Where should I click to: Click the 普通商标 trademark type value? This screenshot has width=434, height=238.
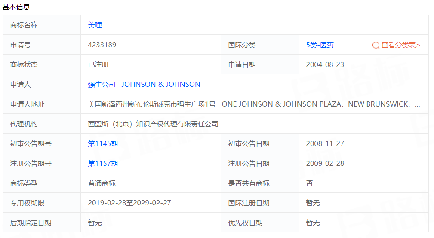coord(102,183)
